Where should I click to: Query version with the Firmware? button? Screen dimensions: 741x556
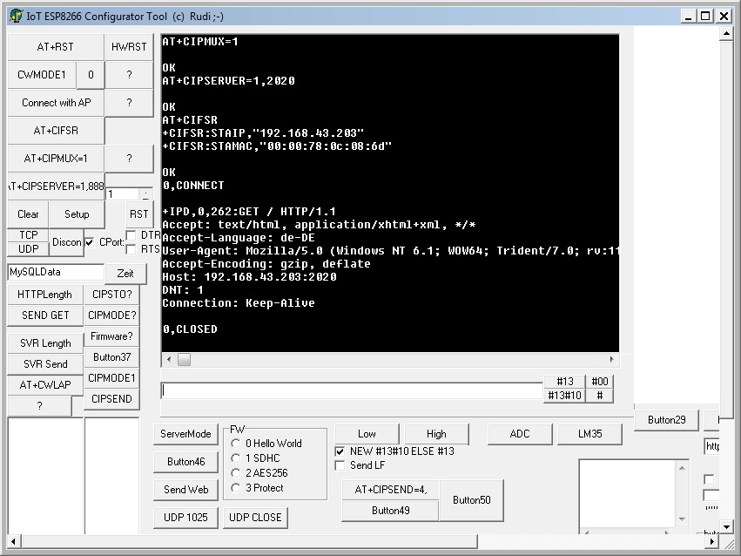[112, 336]
